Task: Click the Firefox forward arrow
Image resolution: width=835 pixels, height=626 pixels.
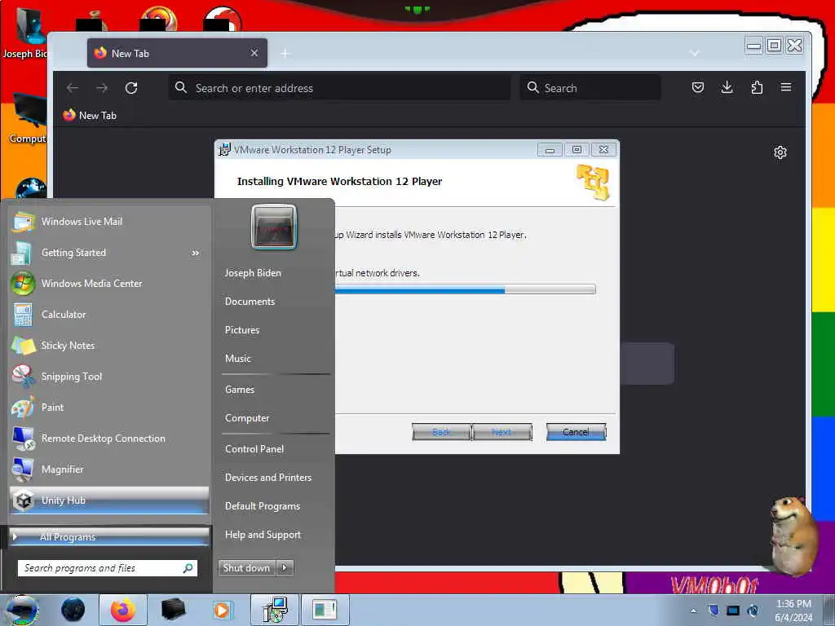Action: (102, 88)
